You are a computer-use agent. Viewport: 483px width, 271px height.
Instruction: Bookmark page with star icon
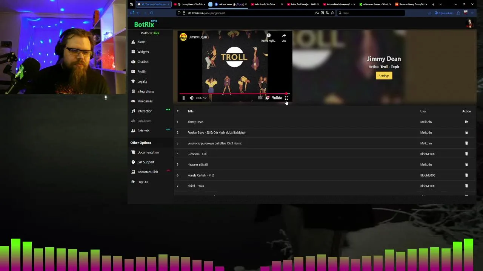pos(332,13)
